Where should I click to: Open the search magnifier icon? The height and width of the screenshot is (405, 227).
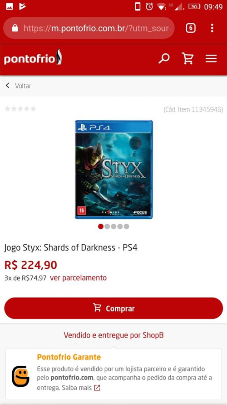164,59
